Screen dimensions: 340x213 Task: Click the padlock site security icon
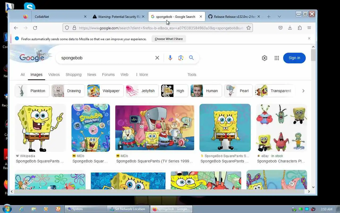point(74,28)
